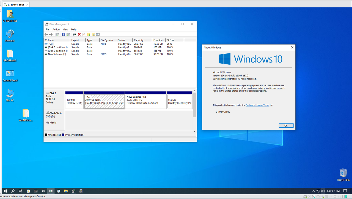Open File Explorer from the taskbar

(x=66, y=191)
